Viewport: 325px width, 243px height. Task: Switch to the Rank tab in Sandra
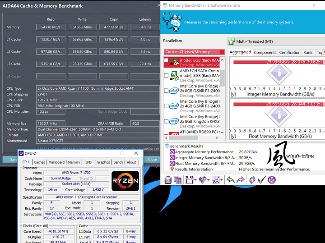(x=308, y=53)
